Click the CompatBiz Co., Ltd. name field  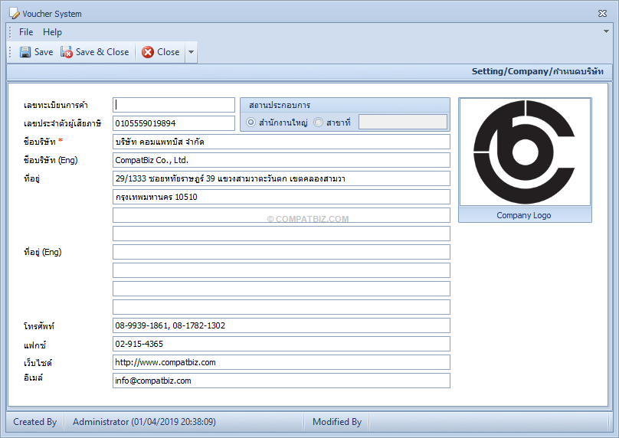pos(281,160)
